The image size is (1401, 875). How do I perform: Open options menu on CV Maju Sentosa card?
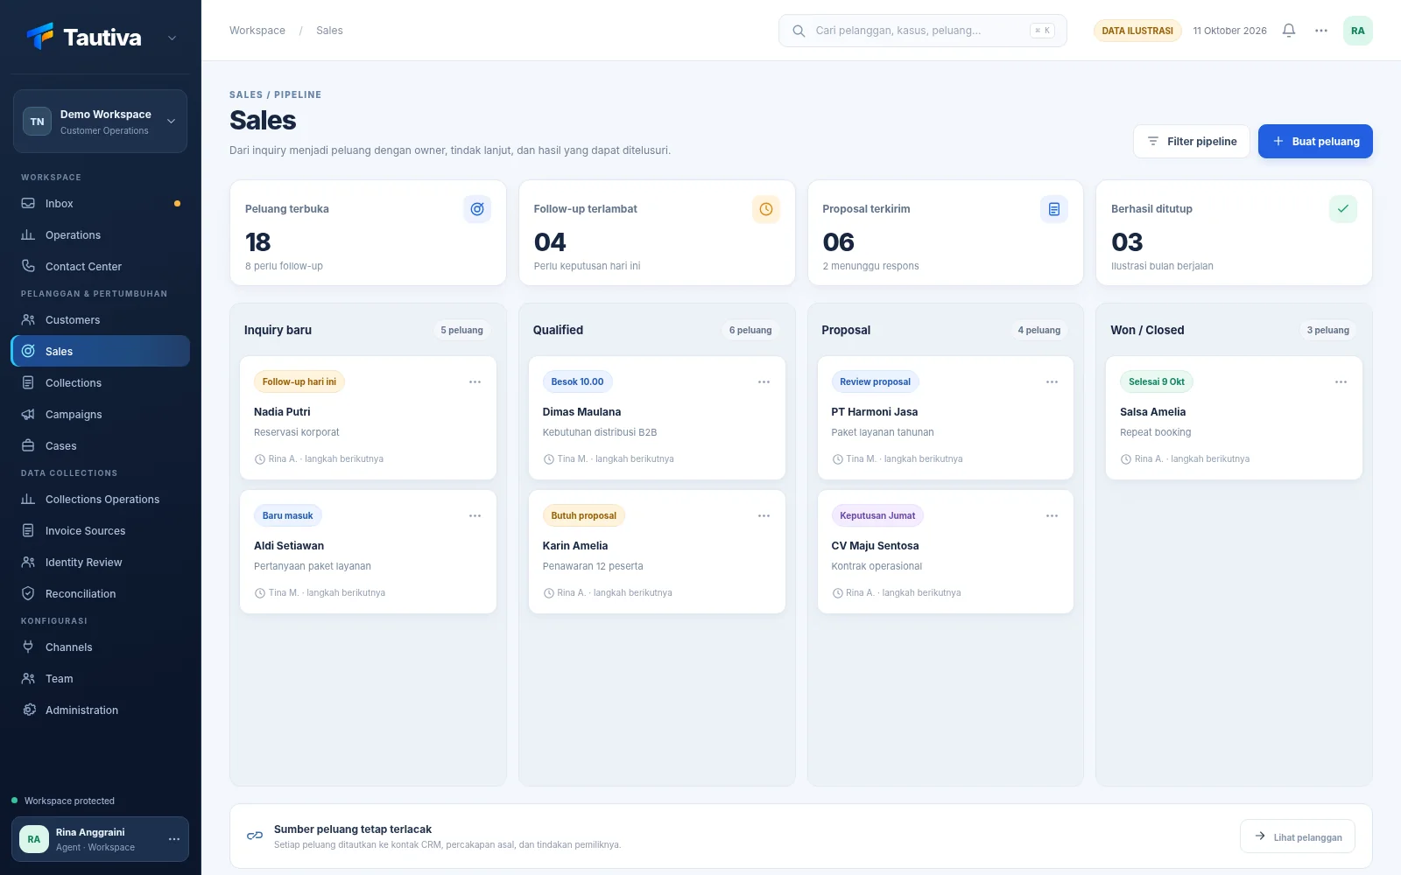[x=1052, y=516]
